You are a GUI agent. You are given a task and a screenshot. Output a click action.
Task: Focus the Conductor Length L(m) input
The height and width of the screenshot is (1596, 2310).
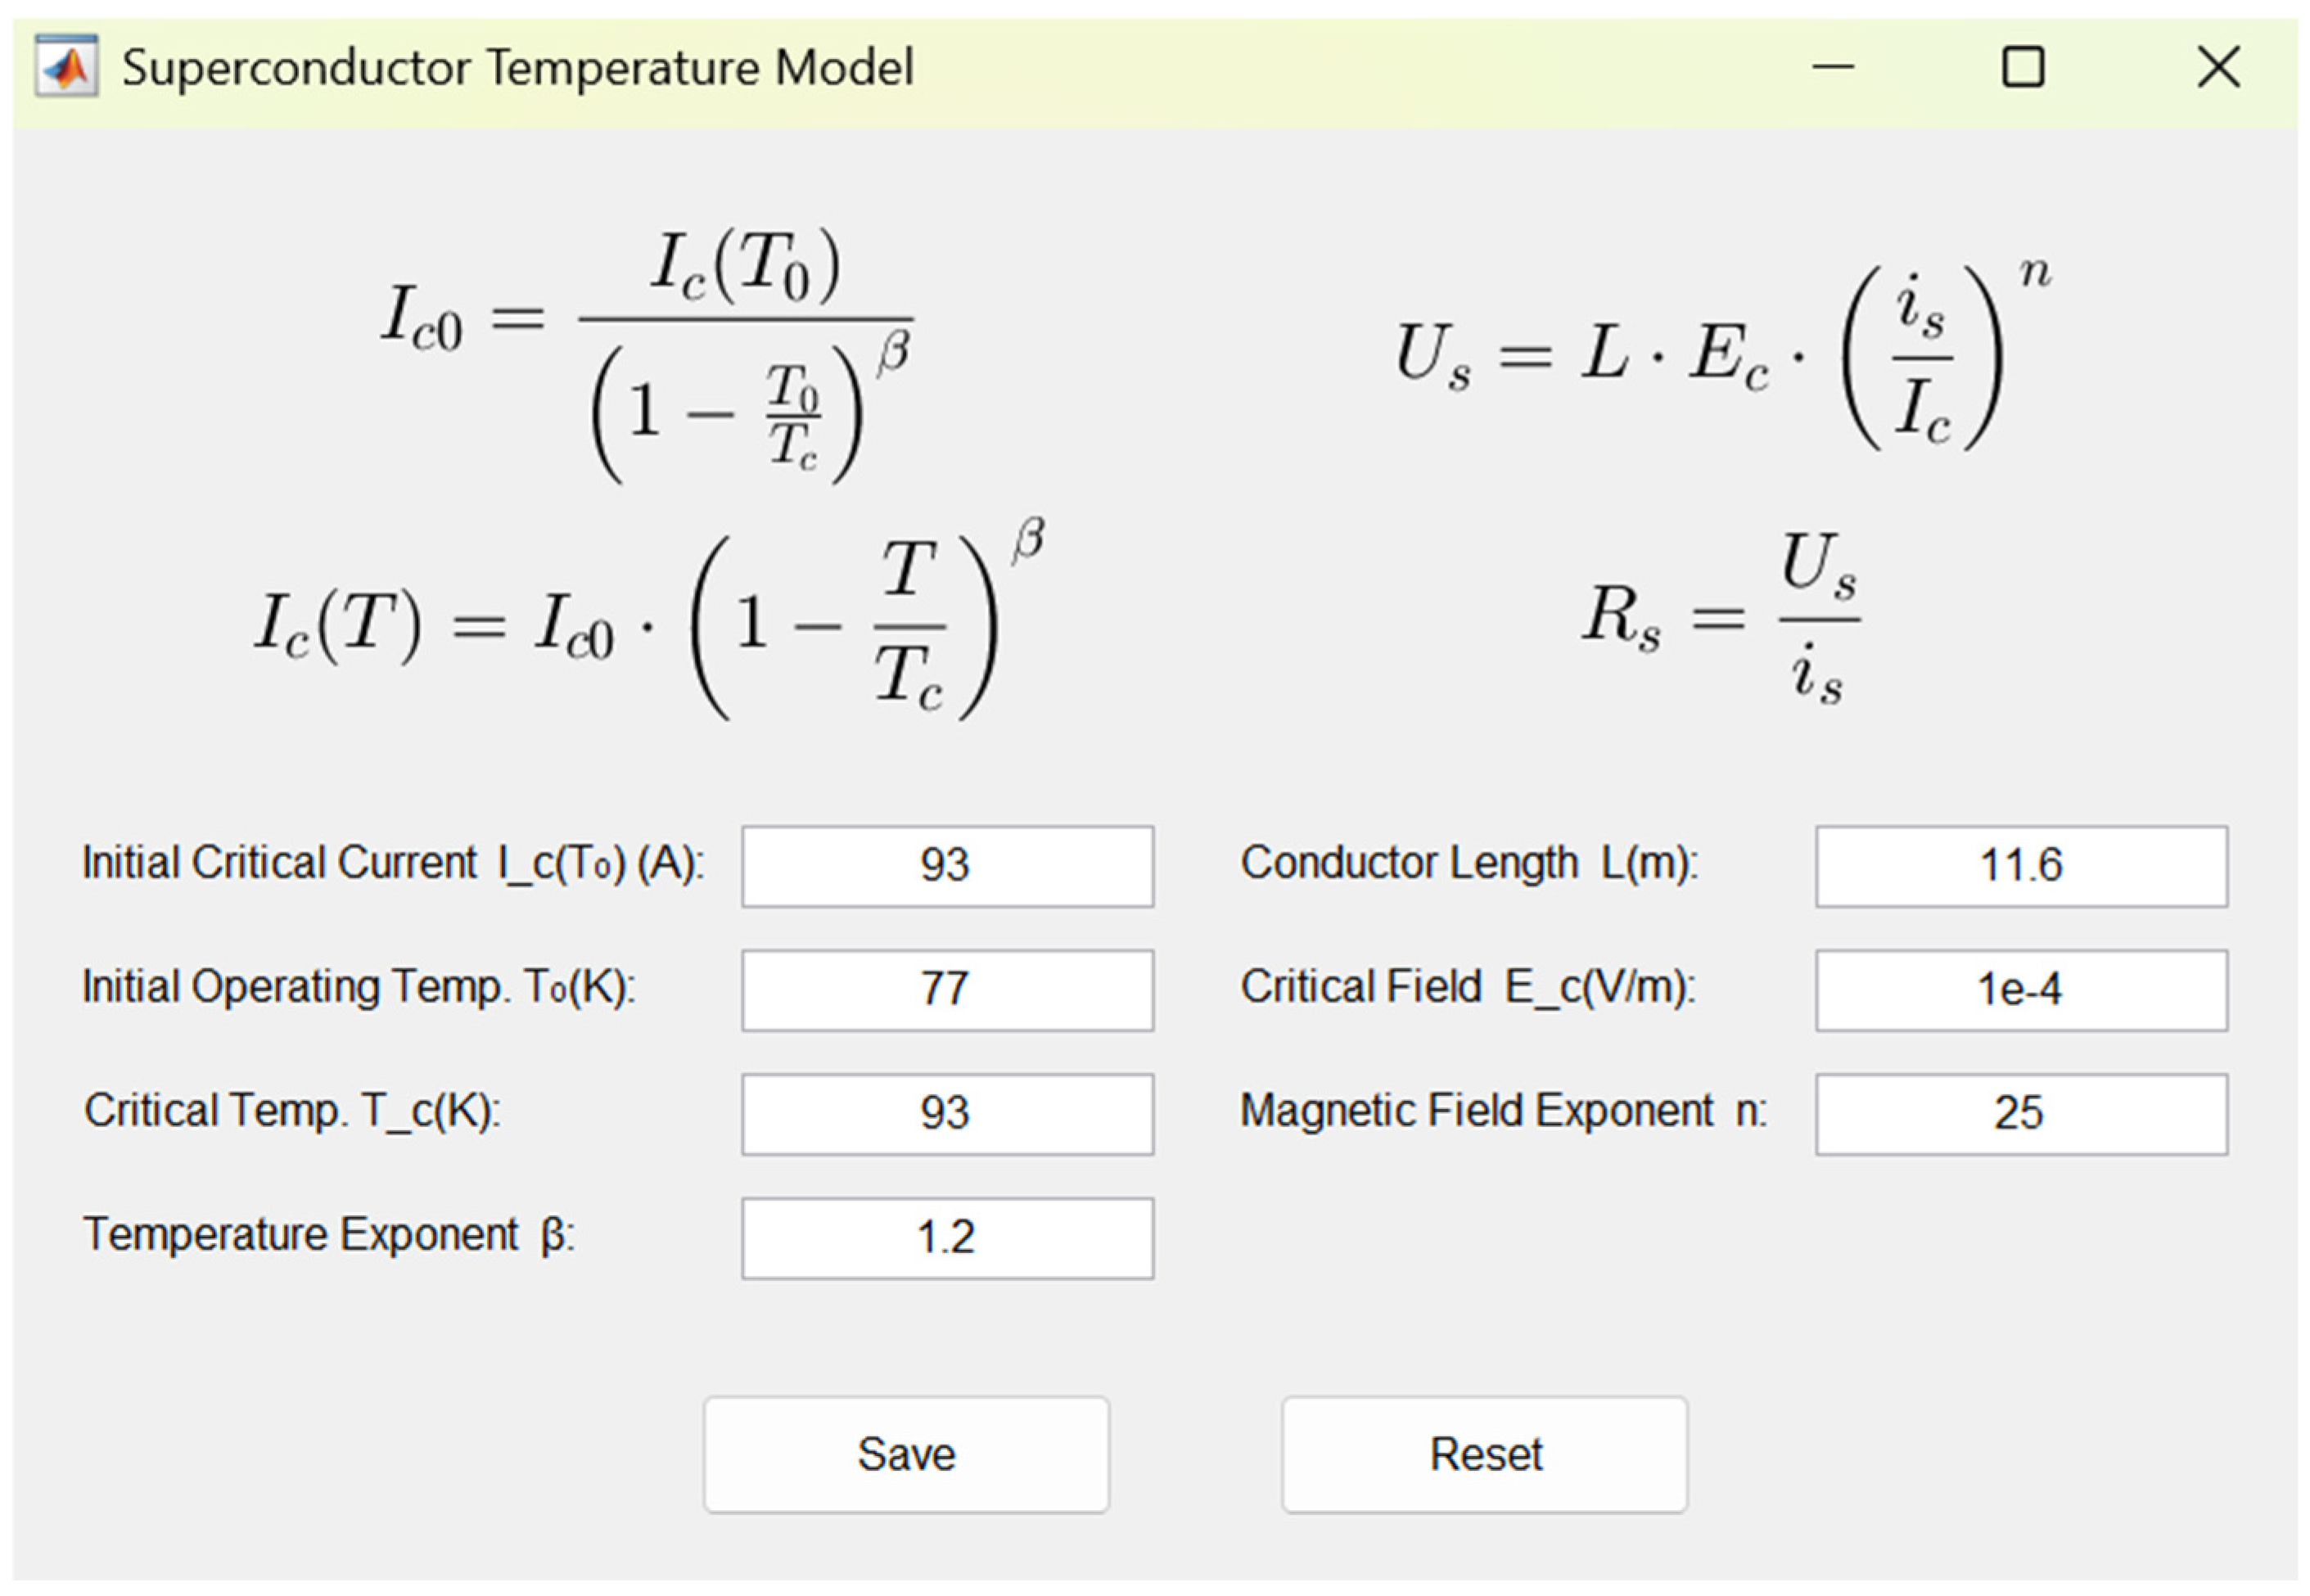coord(2020,866)
